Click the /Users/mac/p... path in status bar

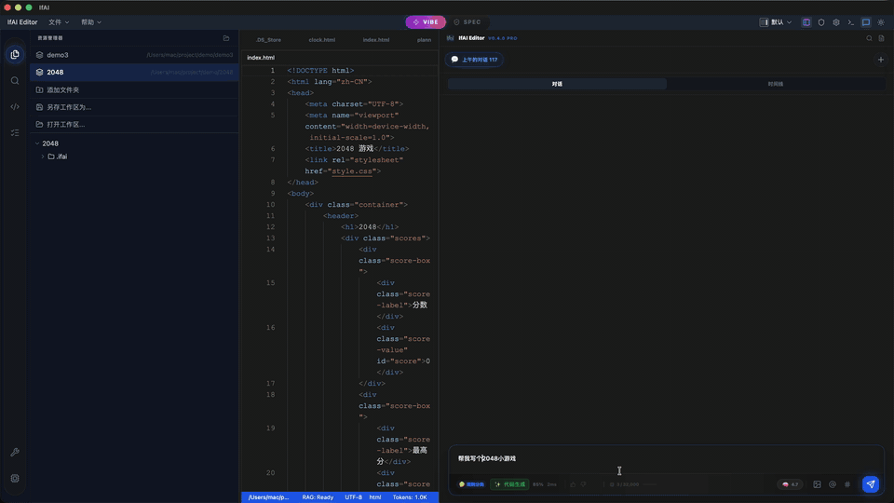268,497
